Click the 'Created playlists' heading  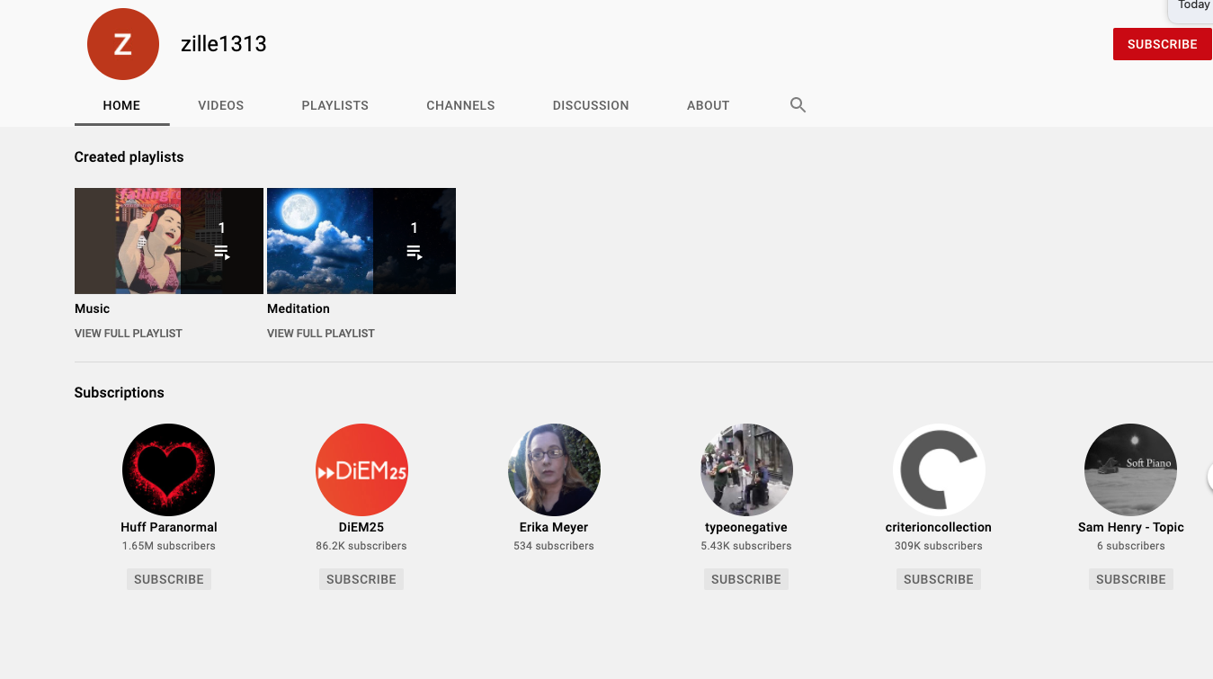pos(129,156)
